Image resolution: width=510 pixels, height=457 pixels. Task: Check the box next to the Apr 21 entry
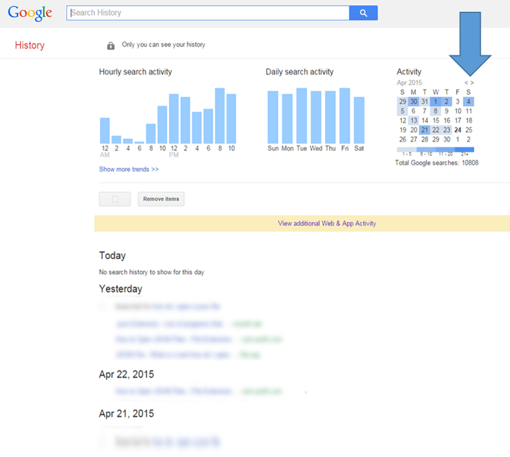tap(102, 441)
